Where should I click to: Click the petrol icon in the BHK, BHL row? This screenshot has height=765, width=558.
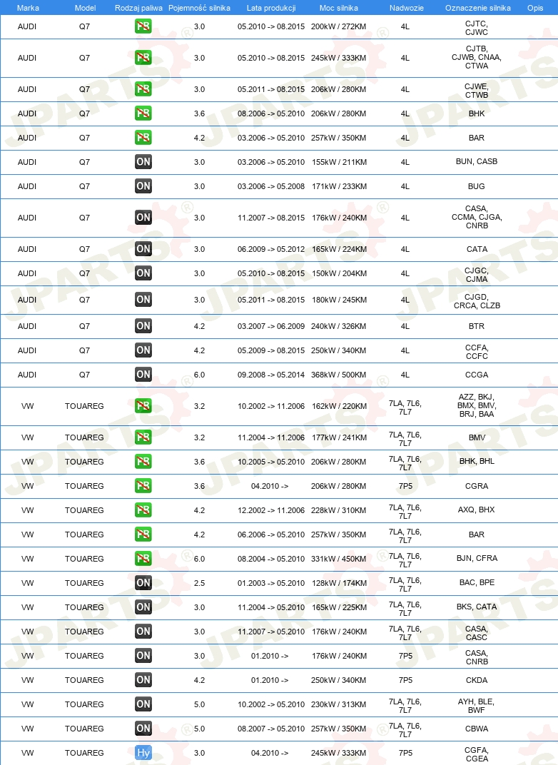(x=143, y=462)
